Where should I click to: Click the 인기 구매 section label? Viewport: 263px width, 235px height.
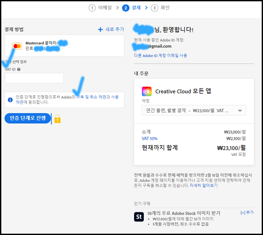[x=142, y=204]
